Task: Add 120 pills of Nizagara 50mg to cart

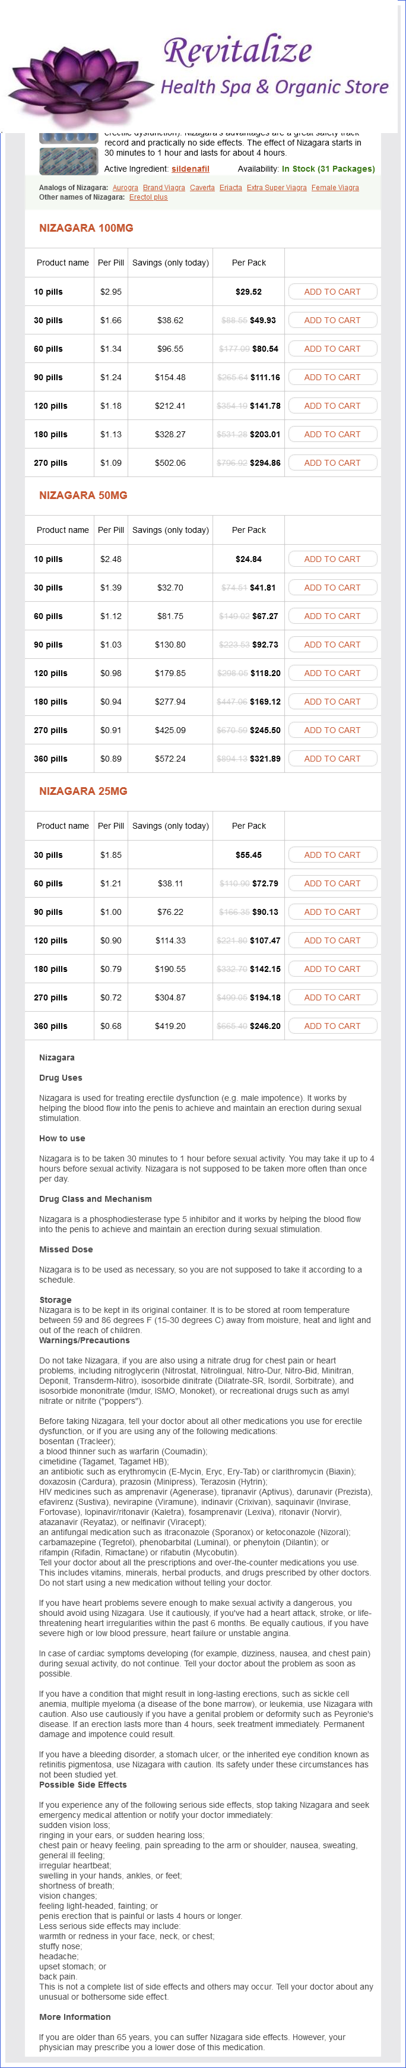Action: 332,674
